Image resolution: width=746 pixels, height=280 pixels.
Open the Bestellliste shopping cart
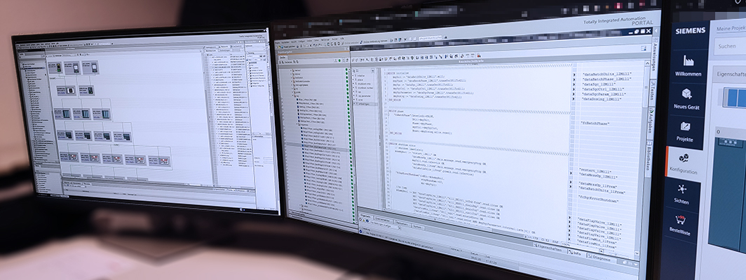(679, 225)
